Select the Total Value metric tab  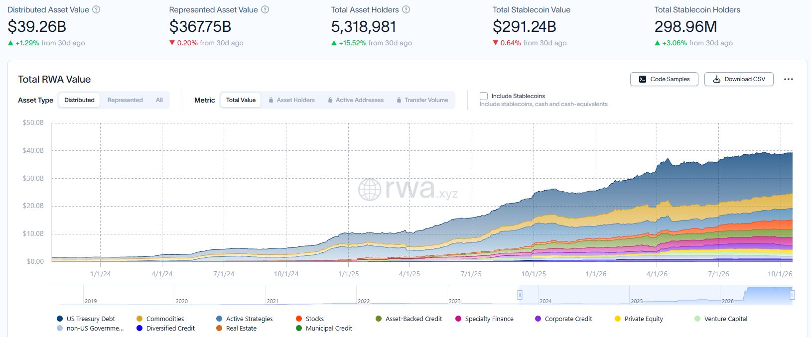[x=241, y=100]
